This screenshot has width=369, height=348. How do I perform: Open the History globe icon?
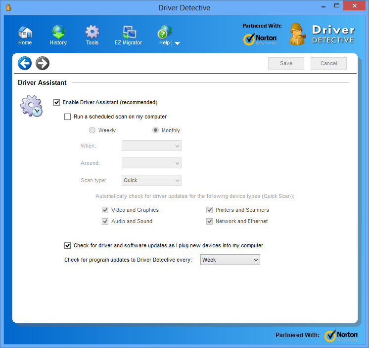pos(58,32)
